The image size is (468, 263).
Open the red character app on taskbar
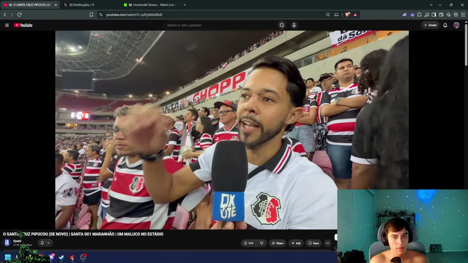(x=72, y=257)
